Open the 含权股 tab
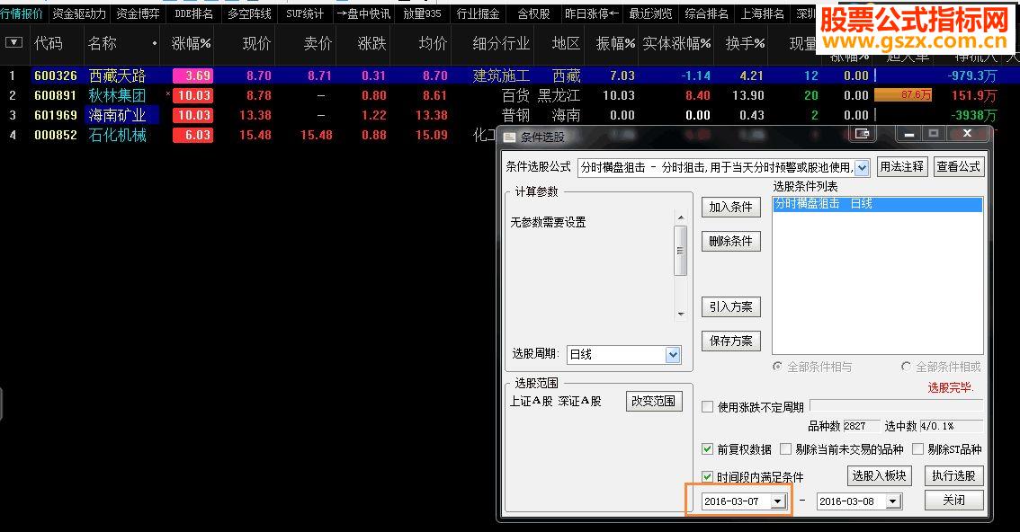The height and width of the screenshot is (532, 1020). coord(533,13)
